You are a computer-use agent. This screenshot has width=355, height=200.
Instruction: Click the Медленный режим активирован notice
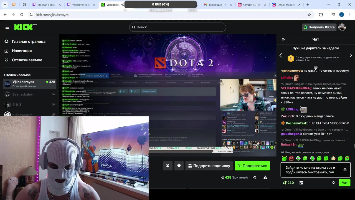pos(305,152)
